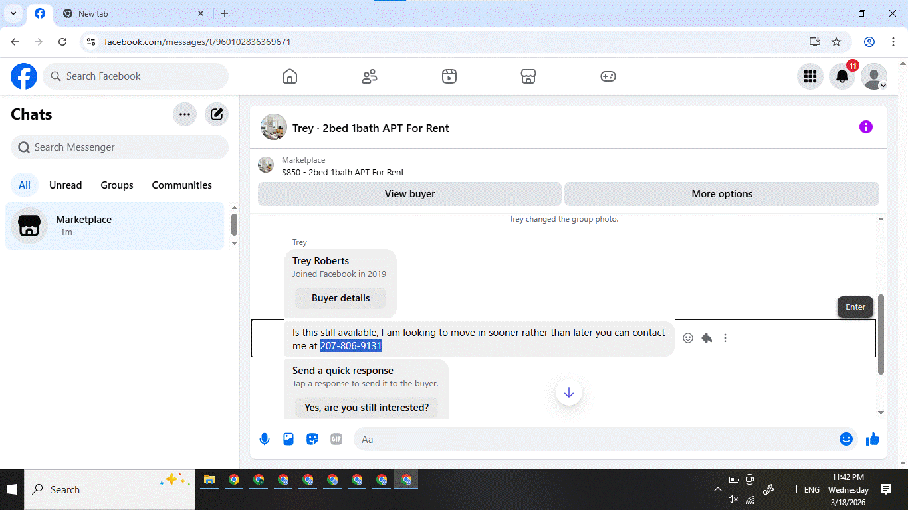Open notifications bell with 11 badge
The image size is (908, 510).
pos(842,76)
